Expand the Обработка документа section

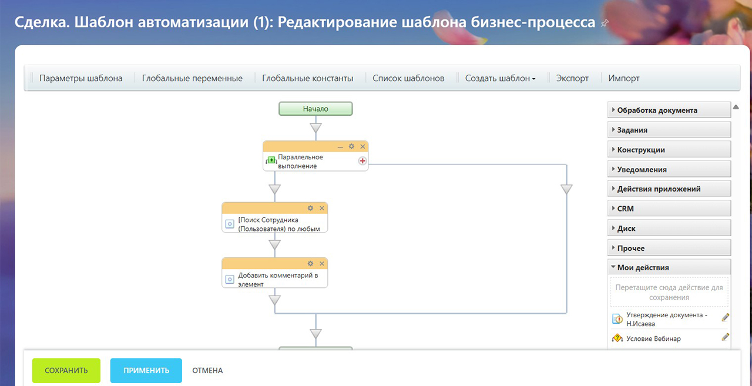point(669,110)
